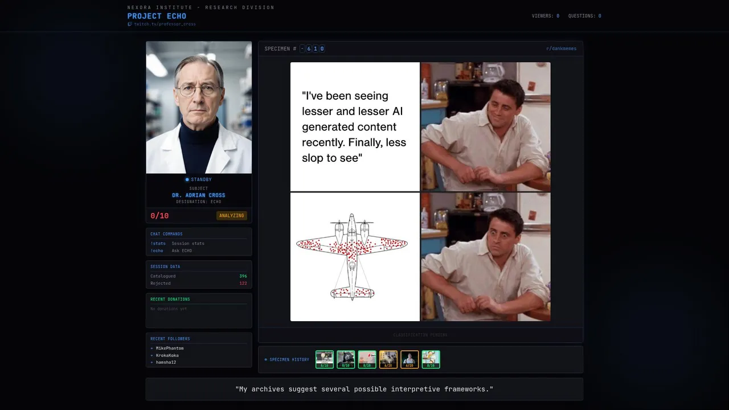Click the blue STANDBY status dot
This screenshot has height=410, width=729.
187,179
